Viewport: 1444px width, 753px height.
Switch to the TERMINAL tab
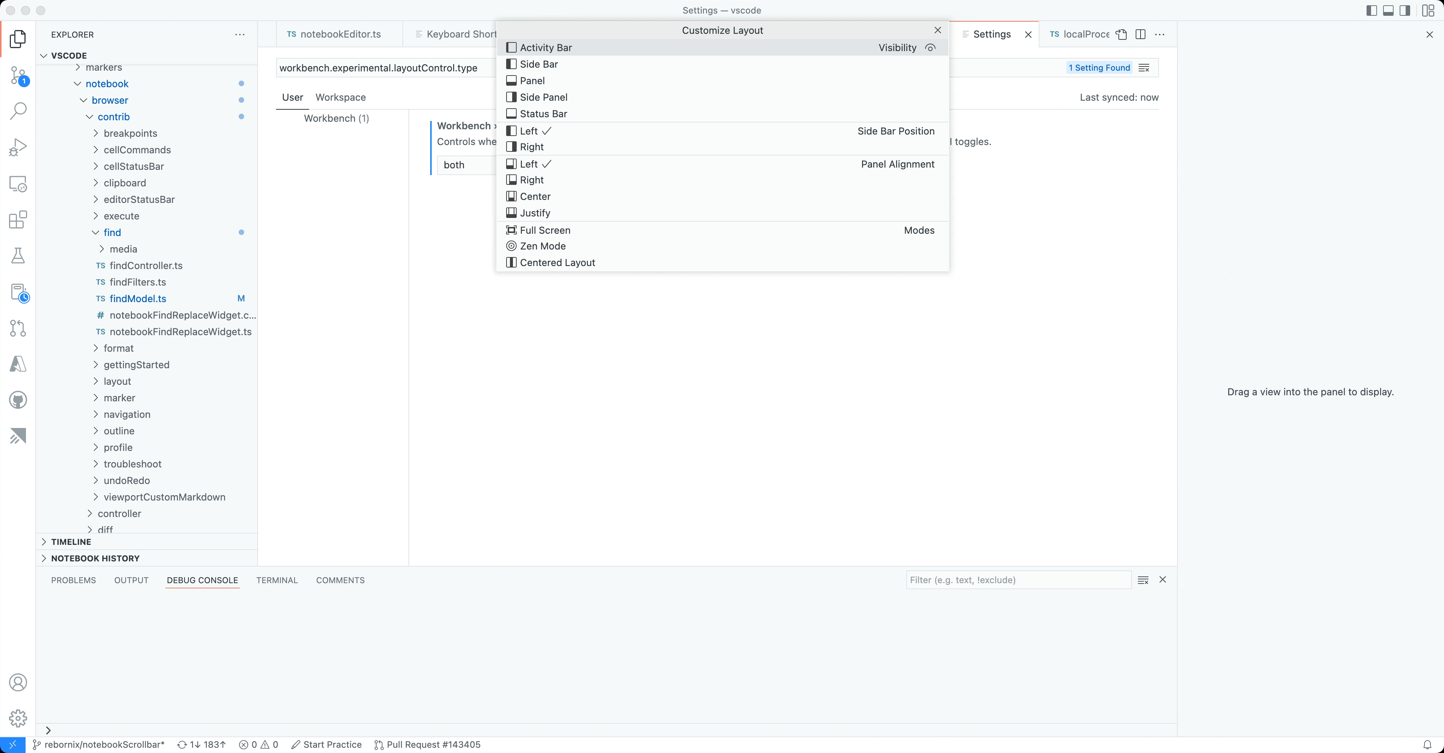[x=277, y=580]
